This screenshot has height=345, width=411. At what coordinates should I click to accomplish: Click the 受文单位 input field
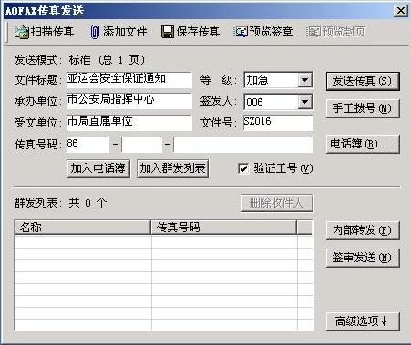point(129,123)
